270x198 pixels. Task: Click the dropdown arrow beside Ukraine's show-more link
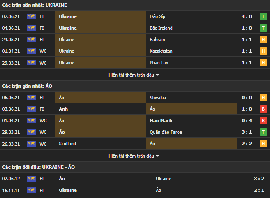tap(157, 75)
